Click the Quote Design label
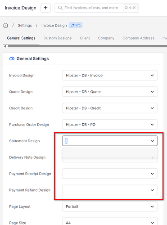 pos(21,92)
